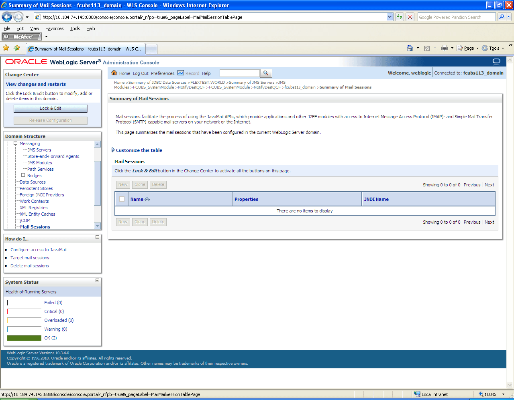
Task: Click the magnifier search button in console
Action: (x=266, y=73)
